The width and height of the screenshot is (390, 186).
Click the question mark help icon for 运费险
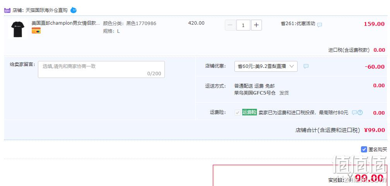click(360, 113)
